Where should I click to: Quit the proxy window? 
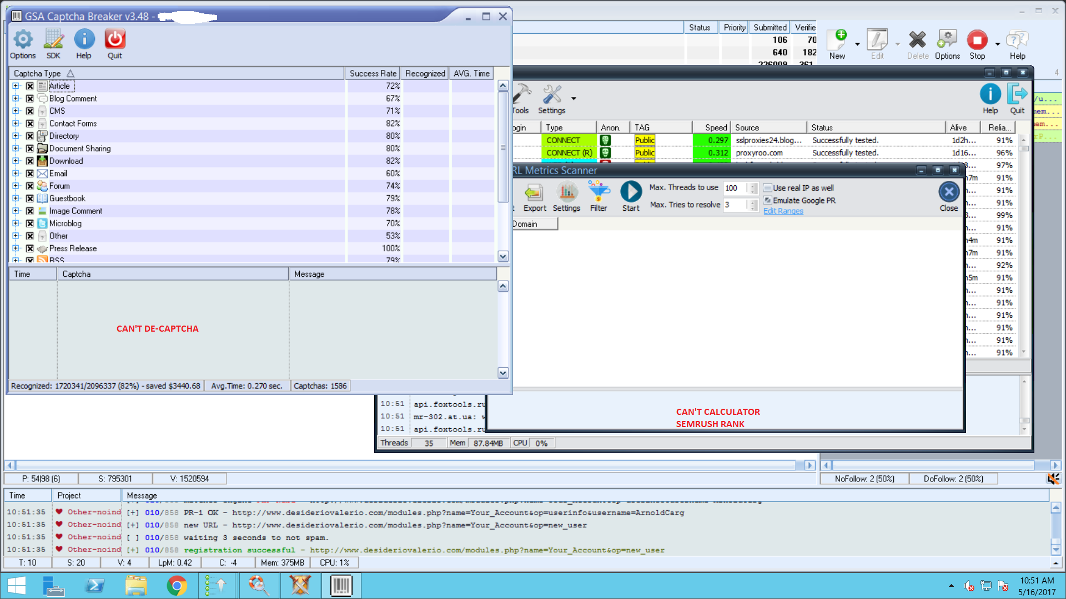[1017, 100]
